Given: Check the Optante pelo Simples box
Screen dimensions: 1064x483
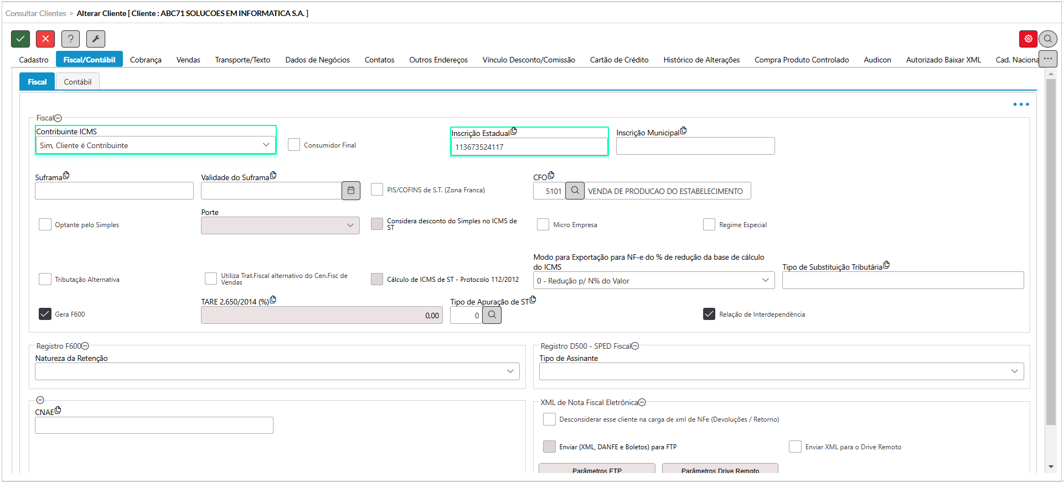Looking at the screenshot, I should pyautogui.click(x=45, y=224).
